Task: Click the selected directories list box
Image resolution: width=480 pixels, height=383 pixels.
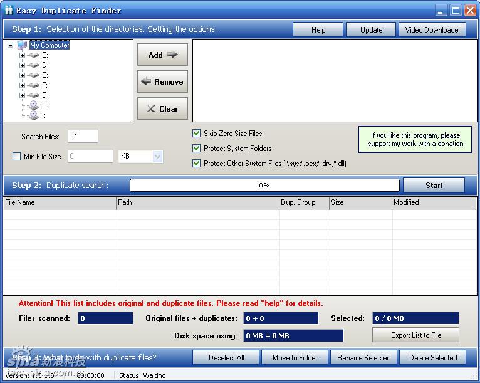Action: 335,81
